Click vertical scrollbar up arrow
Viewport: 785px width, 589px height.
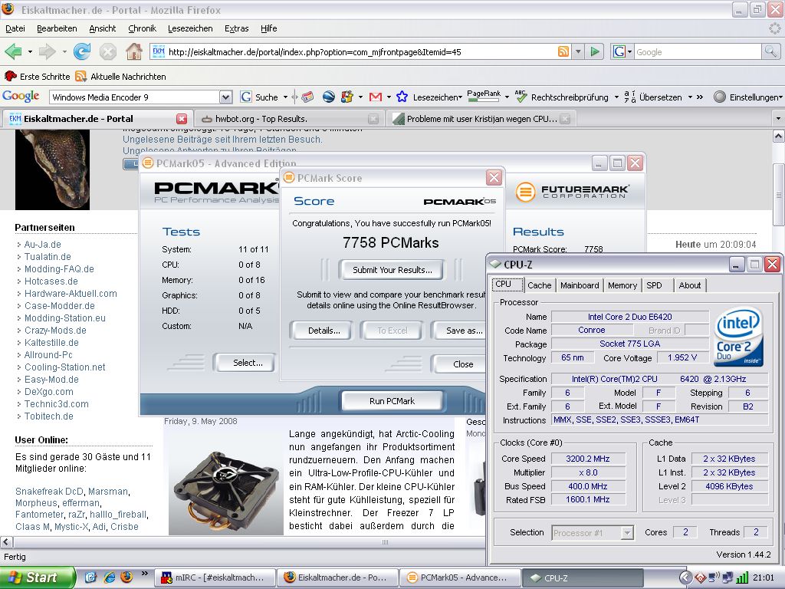(x=778, y=136)
